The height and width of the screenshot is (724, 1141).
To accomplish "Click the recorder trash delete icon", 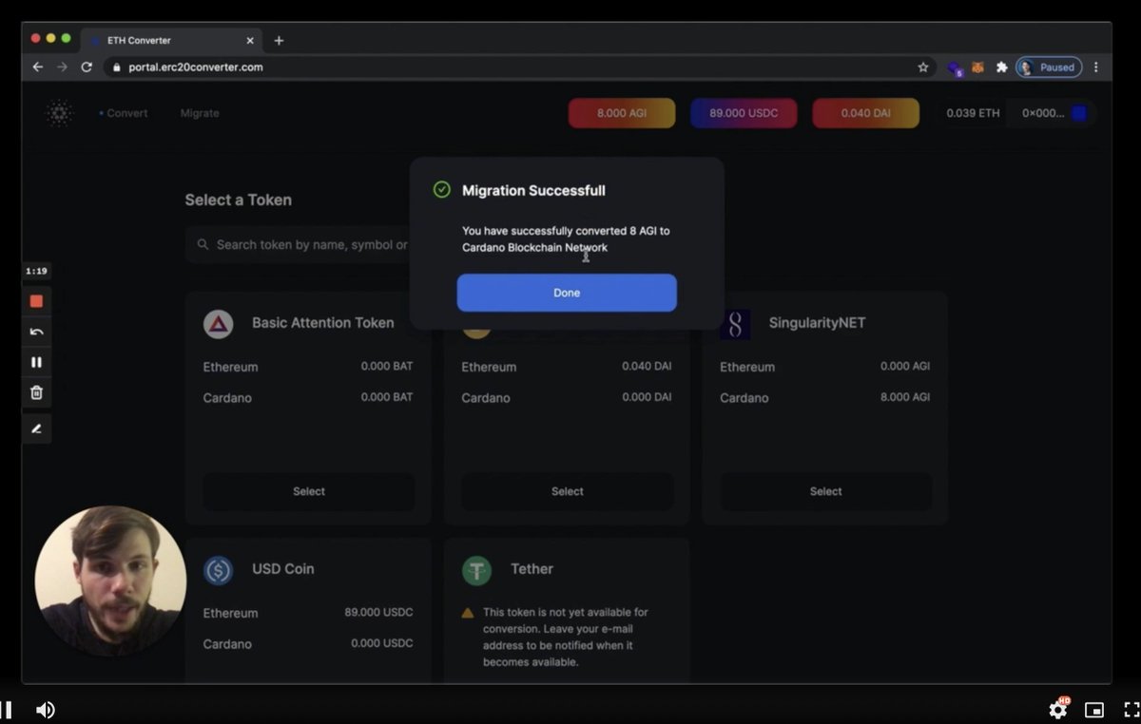I will 36,392.
